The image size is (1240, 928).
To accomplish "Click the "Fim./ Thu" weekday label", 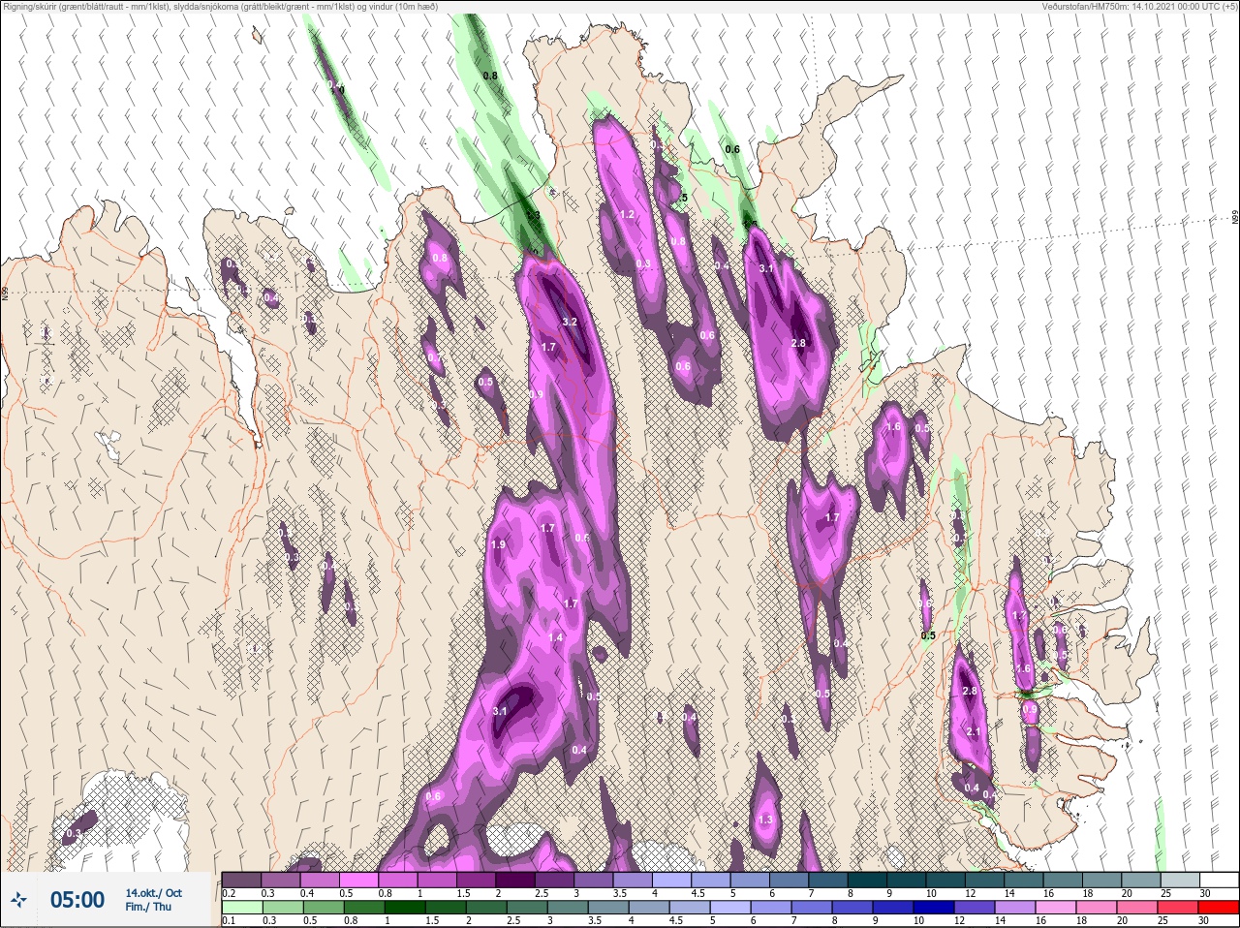I will tap(148, 908).
